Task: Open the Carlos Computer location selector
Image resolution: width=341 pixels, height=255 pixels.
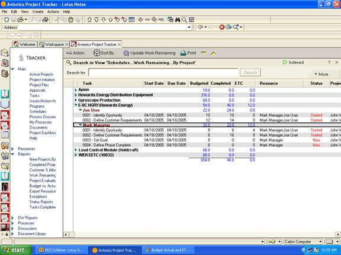Action: pyautogui.click(x=304, y=241)
